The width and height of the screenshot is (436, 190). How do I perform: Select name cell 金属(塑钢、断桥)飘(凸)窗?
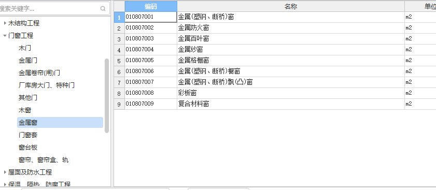tap(291, 82)
